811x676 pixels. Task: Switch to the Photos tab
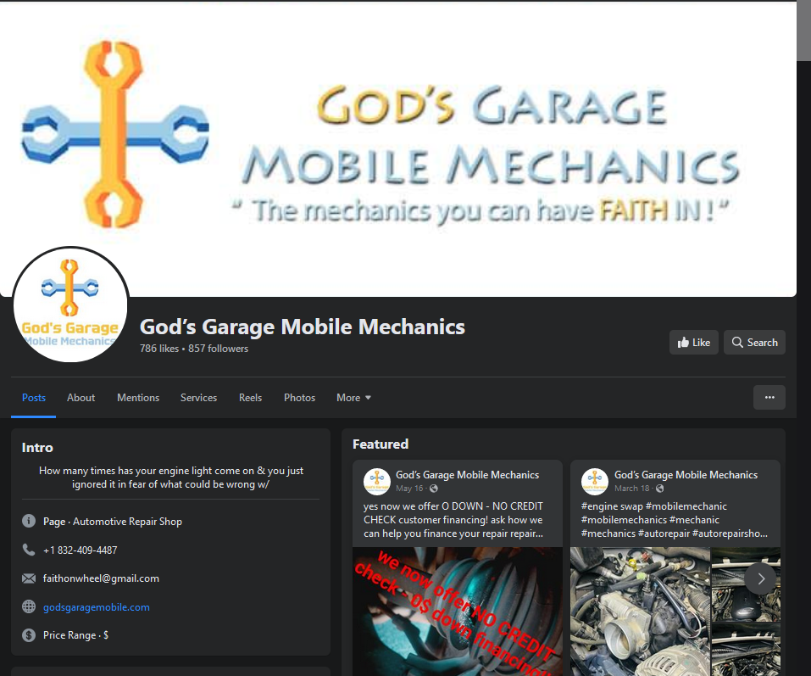[x=299, y=397]
